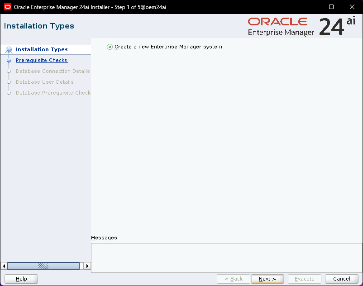Click the sidebar horizontal scrollbar thumb
This screenshot has width=363, height=286.
click(43, 266)
